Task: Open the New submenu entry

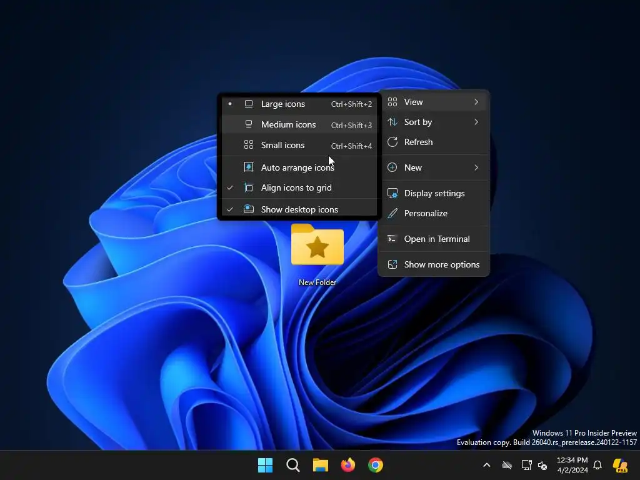Action: click(x=434, y=167)
